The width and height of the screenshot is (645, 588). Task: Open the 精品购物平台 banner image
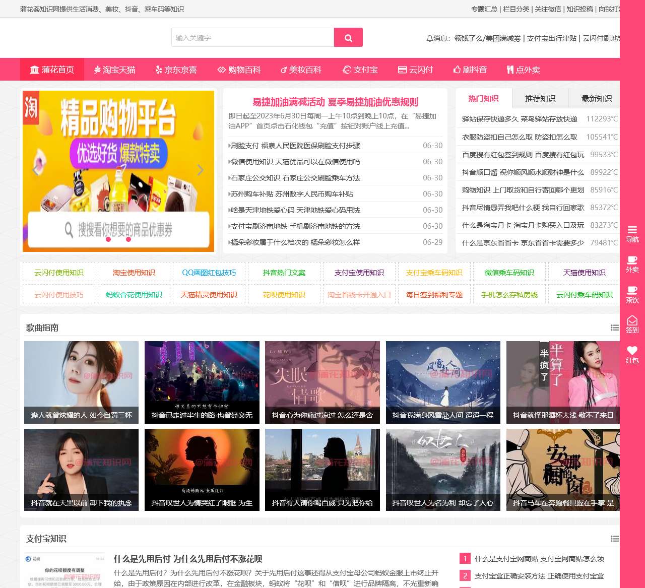pos(118,171)
